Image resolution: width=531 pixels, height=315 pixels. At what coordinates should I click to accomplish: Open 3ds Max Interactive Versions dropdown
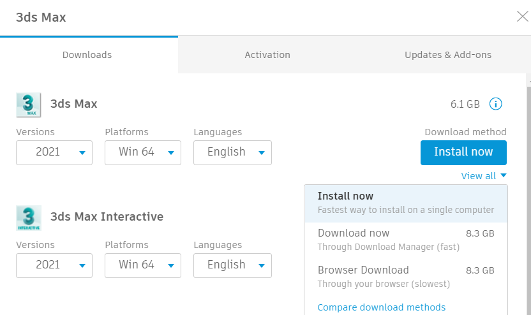click(54, 266)
